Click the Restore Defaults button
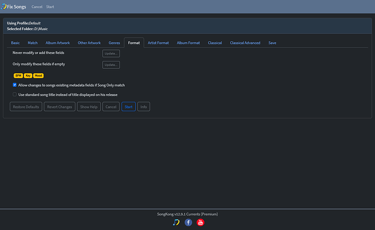 [x=26, y=107]
